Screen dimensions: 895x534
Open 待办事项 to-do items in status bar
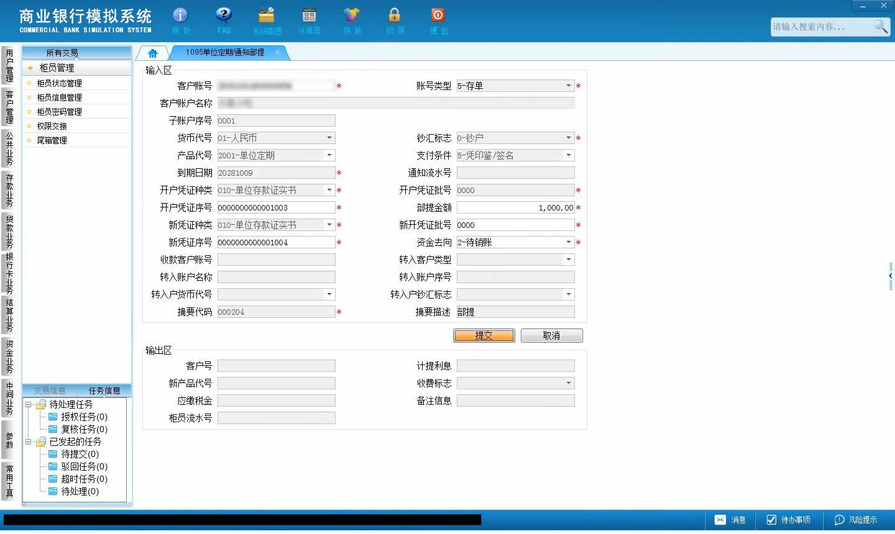point(788,520)
